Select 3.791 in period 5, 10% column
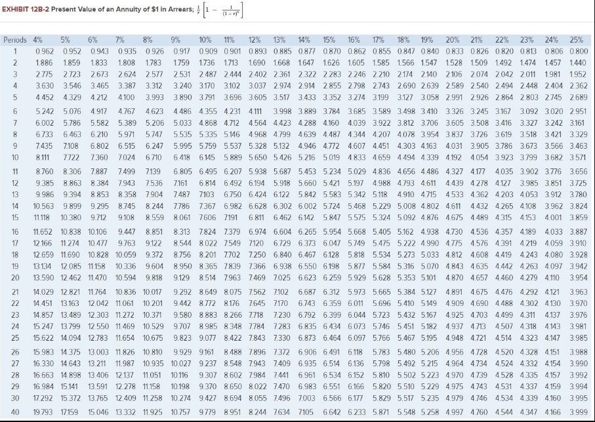595x422 pixels. [207, 98]
